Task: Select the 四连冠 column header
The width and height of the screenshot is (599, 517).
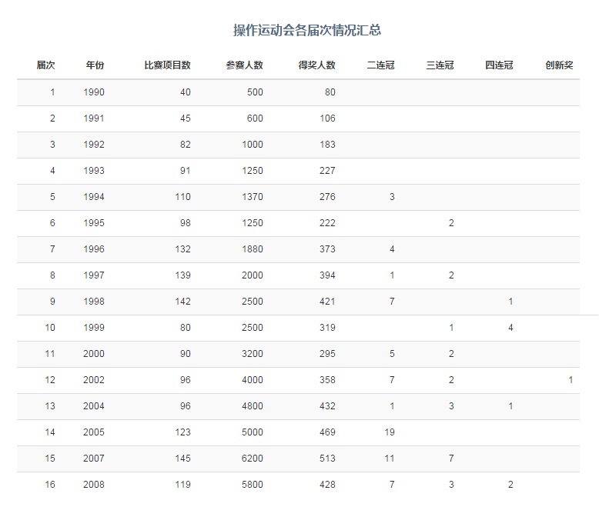Action: (x=499, y=65)
